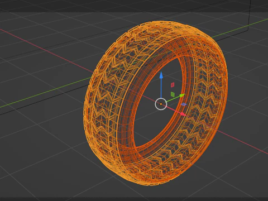The width and height of the screenshot is (268, 201).
Task: Click the red plane handle square
Action: tap(173, 85)
